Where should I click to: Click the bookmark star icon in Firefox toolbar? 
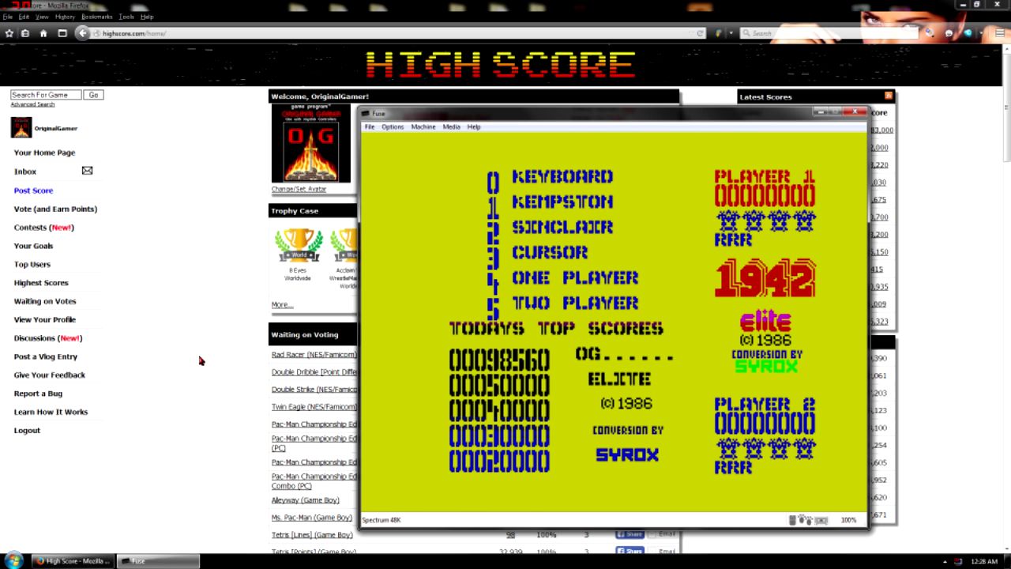click(9, 33)
